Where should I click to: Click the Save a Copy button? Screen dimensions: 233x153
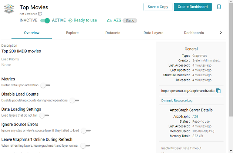click(158, 7)
